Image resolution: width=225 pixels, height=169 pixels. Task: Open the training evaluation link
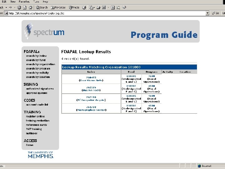pos(37,120)
